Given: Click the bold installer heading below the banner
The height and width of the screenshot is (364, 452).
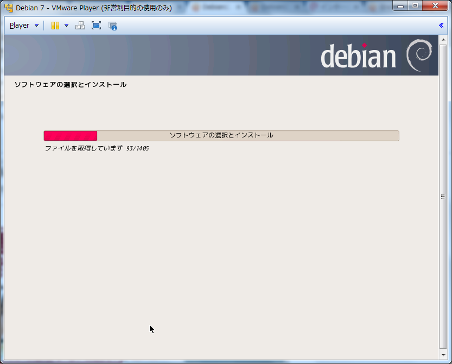Looking at the screenshot, I should (x=71, y=85).
